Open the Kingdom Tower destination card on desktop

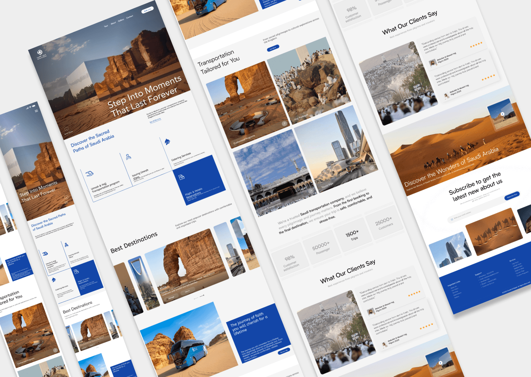tap(144, 283)
